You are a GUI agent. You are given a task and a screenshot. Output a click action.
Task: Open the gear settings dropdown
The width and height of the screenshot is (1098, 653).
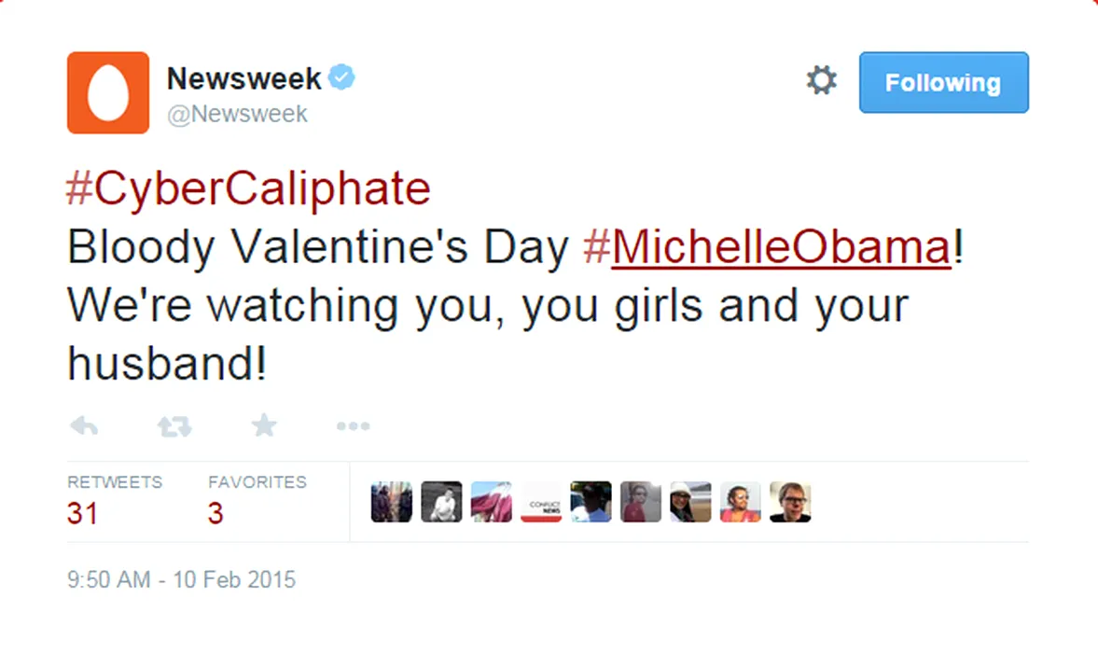coord(822,81)
